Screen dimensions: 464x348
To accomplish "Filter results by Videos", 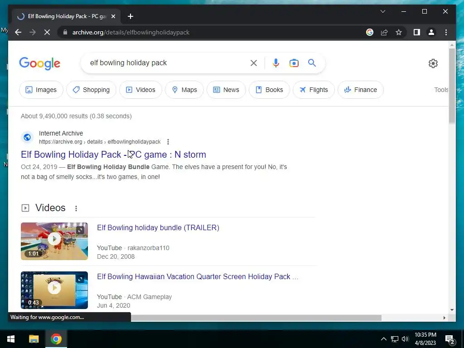I will pyautogui.click(x=140, y=90).
